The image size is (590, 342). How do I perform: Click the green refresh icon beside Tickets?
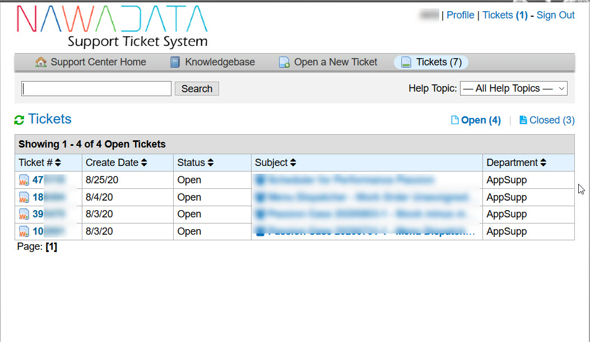coord(19,120)
